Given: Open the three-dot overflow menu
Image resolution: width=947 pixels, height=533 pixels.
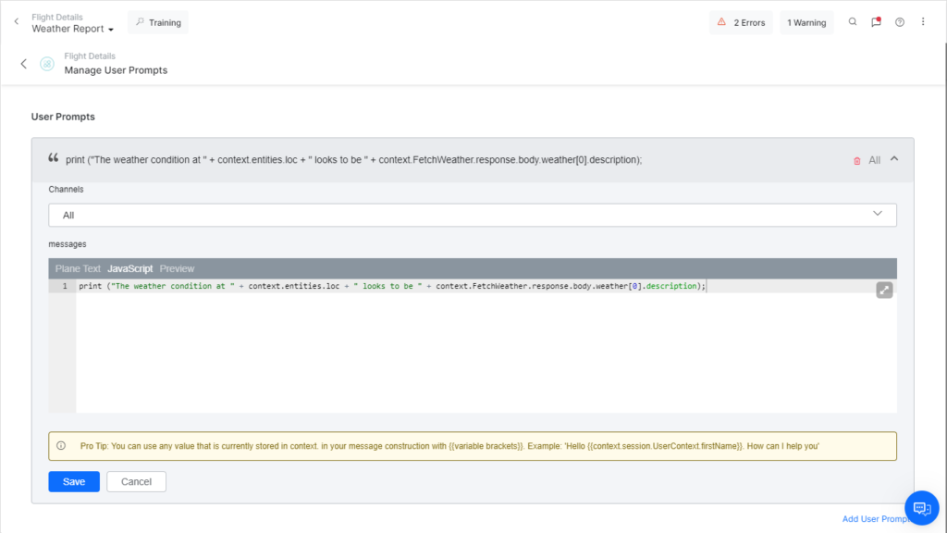Looking at the screenshot, I should (923, 21).
